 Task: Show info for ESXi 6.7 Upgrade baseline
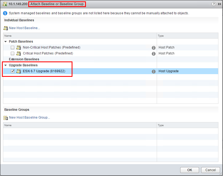coord(154,71)
